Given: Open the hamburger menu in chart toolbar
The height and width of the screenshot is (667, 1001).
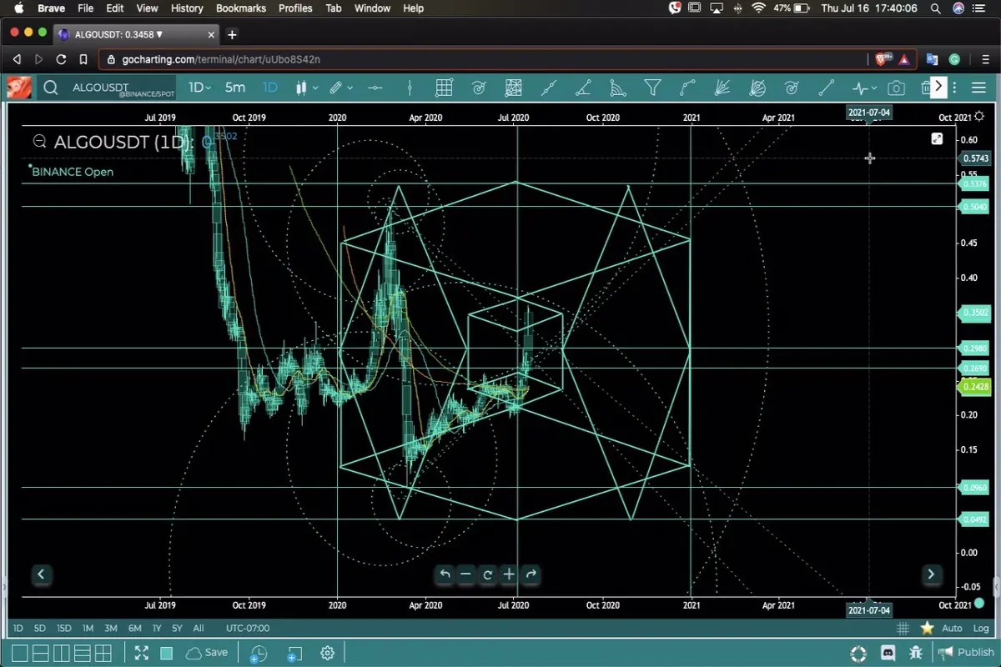Looking at the screenshot, I should click(x=978, y=88).
